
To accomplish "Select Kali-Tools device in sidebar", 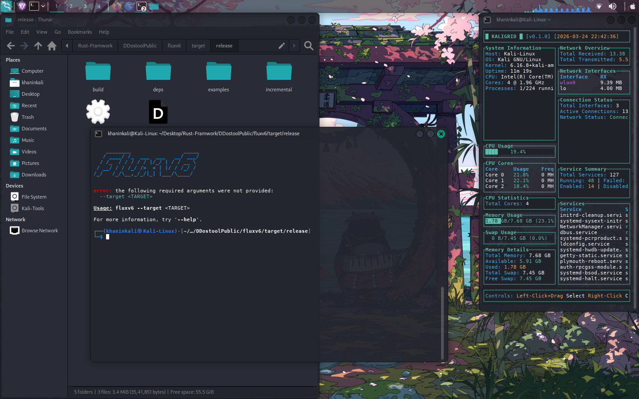I will point(34,208).
